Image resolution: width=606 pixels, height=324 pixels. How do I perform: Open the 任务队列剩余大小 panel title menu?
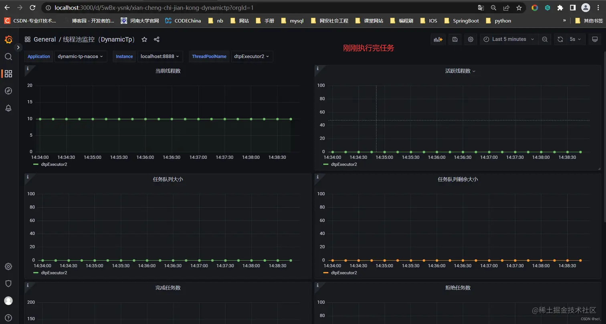coord(458,179)
